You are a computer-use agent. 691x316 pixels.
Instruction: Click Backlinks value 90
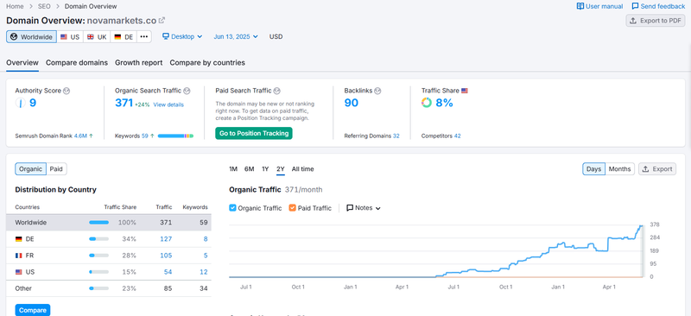click(352, 103)
